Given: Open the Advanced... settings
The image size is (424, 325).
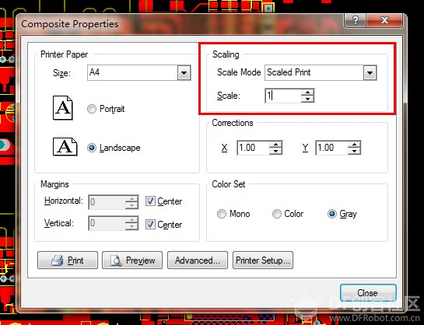Looking at the screenshot, I should pyautogui.click(x=198, y=260).
